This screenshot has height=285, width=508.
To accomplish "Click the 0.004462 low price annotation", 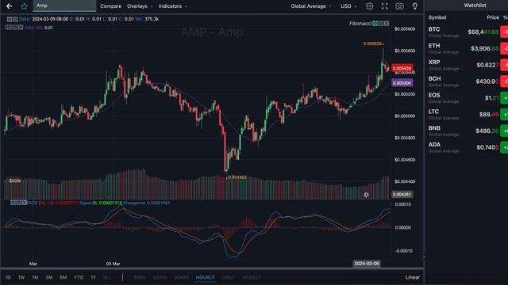I will 237,177.
